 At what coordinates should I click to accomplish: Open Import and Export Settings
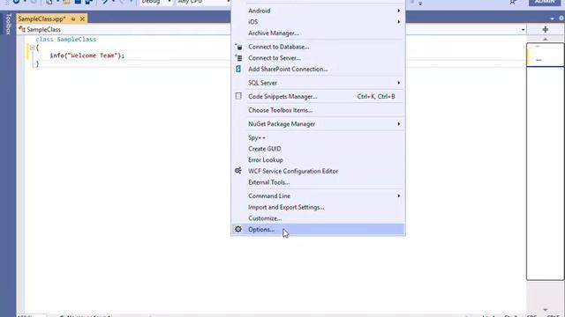click(318, 207)
